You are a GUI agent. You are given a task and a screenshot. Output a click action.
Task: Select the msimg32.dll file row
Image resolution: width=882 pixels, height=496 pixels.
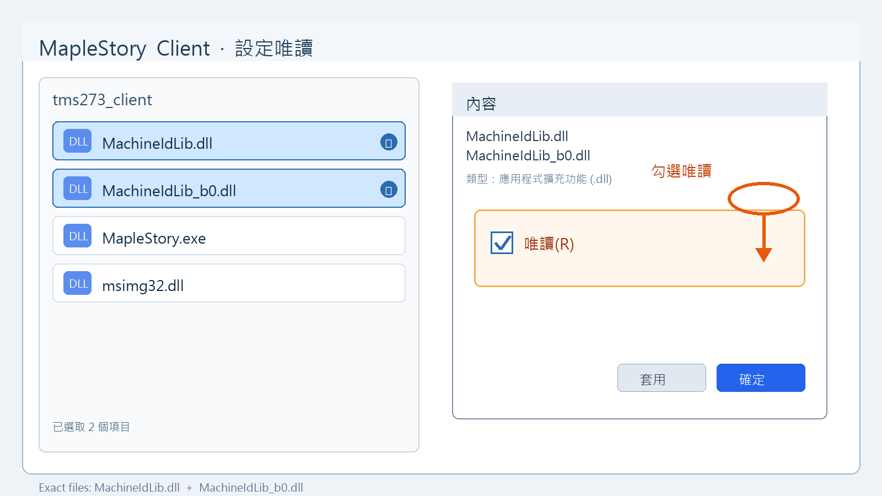pyautogui.click(x=229, y=283)
